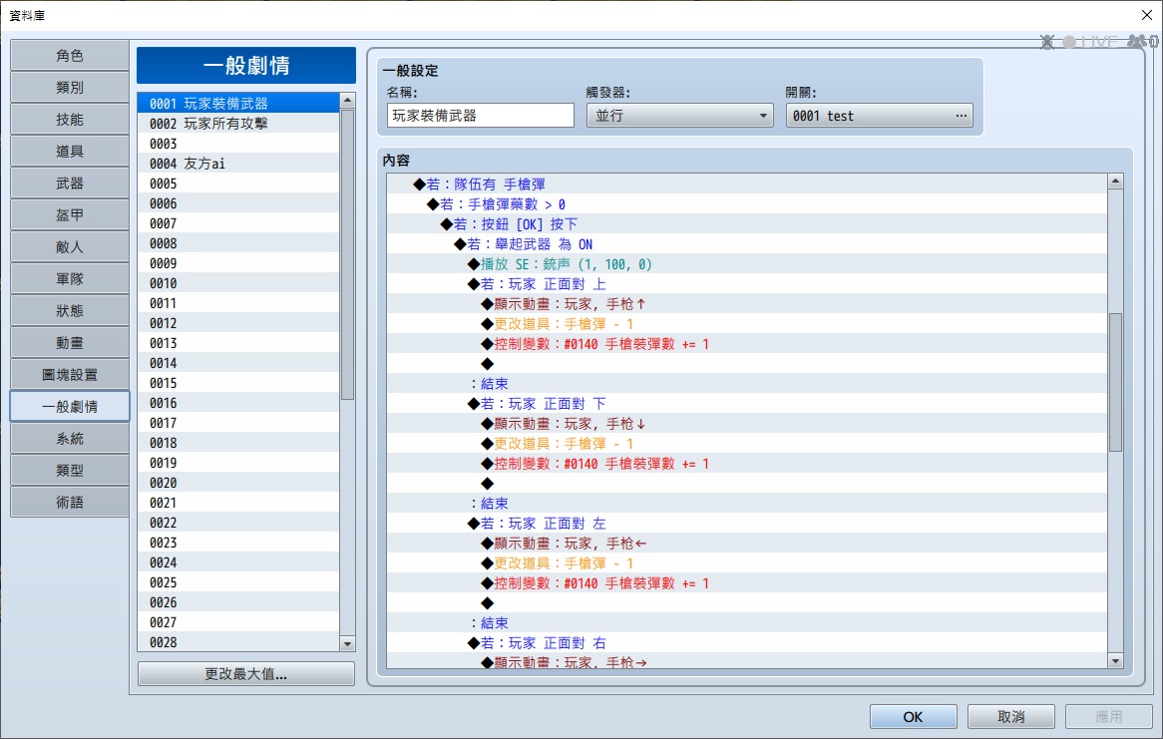
Task: Select the command 若：手槍彈藥數 > 0
Action: 747,204
